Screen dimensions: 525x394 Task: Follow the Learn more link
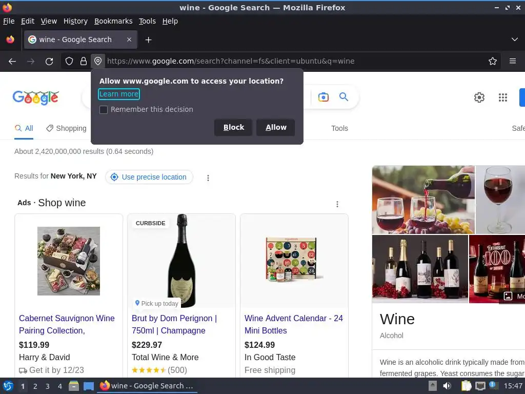pos(119,94)
